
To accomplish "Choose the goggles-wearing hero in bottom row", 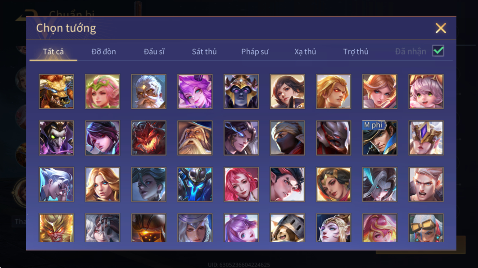I will click(x=426, y=228).
